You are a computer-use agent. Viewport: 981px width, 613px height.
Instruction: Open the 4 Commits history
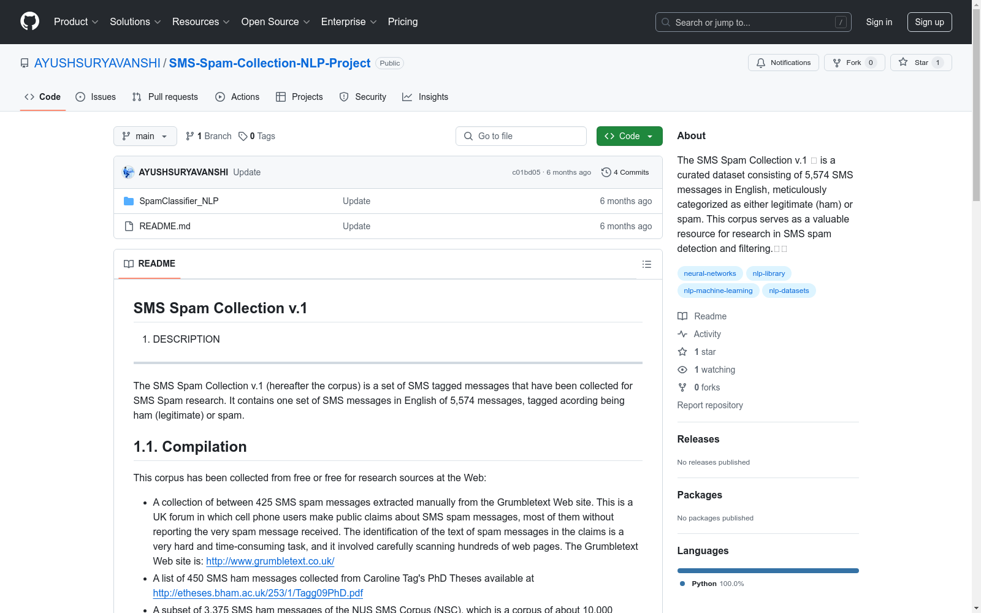point(625,172)
